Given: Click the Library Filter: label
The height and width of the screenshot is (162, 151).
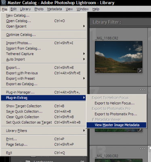Looking at the screenshot, I should (x=107, y=22).
